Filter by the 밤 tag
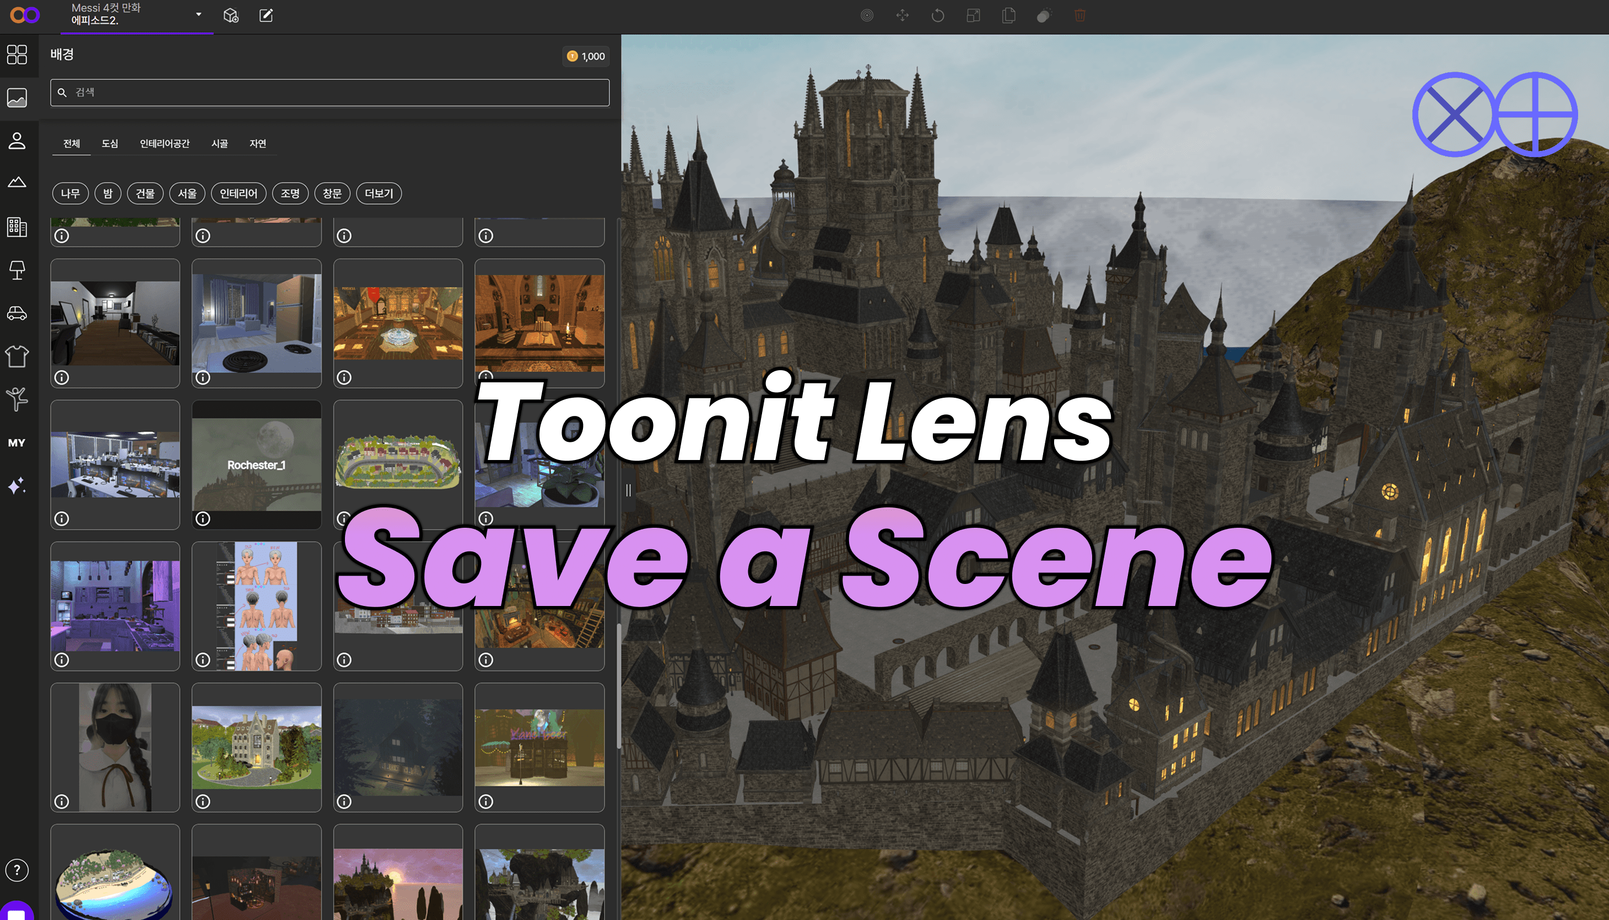 [107, 193]
